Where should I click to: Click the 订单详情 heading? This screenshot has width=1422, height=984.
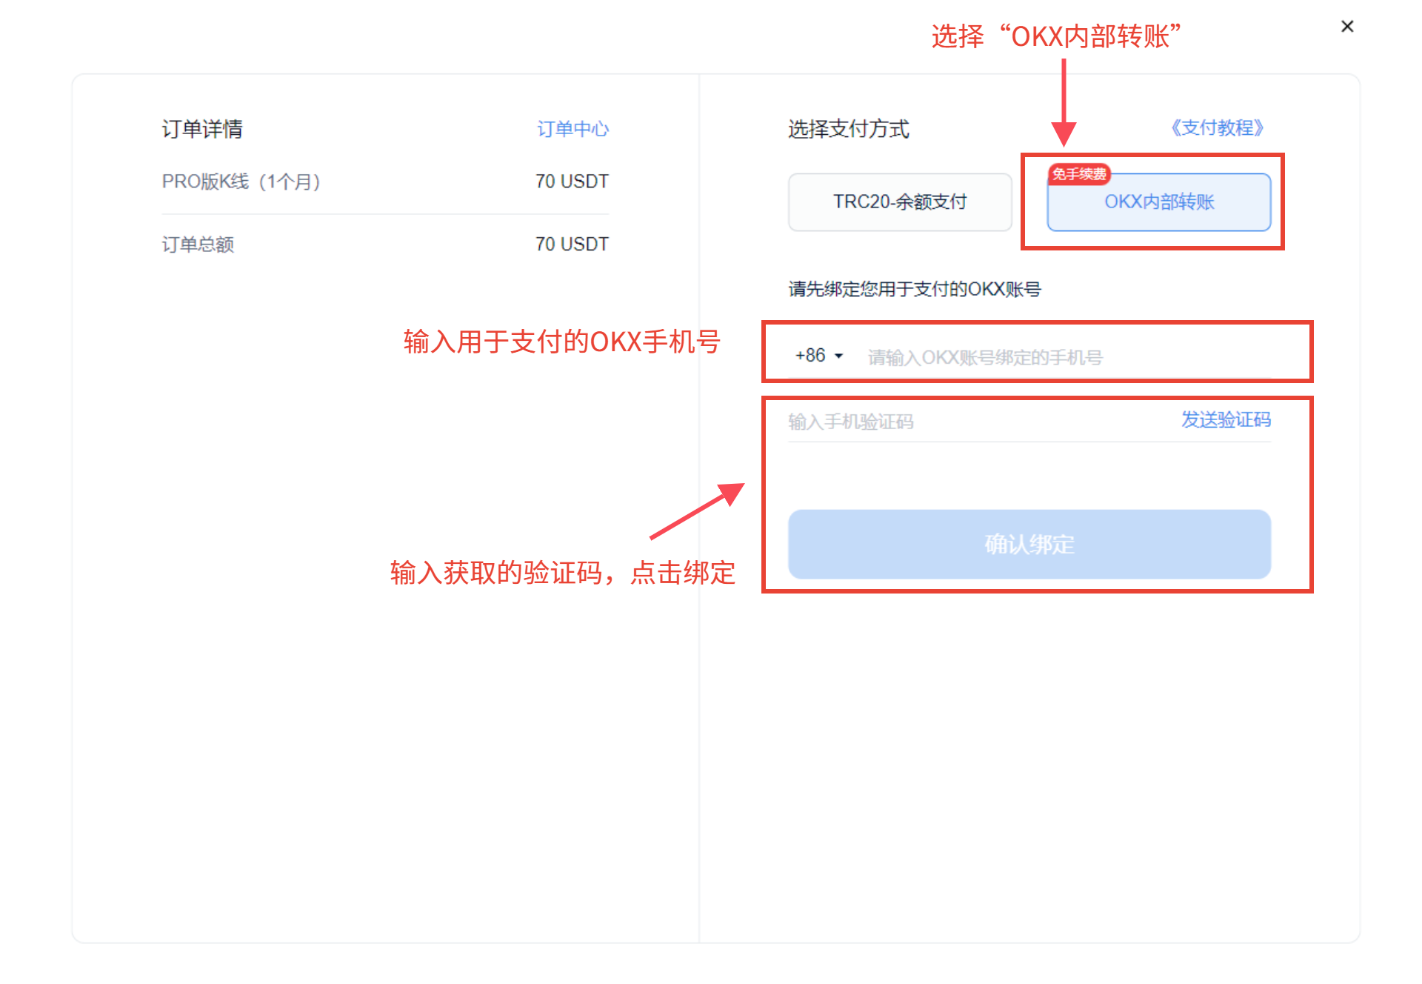point(202,129)
